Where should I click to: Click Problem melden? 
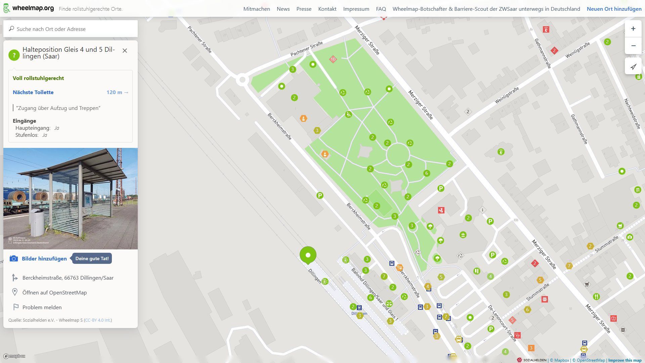pyautogui.click(x=42, y=307)
